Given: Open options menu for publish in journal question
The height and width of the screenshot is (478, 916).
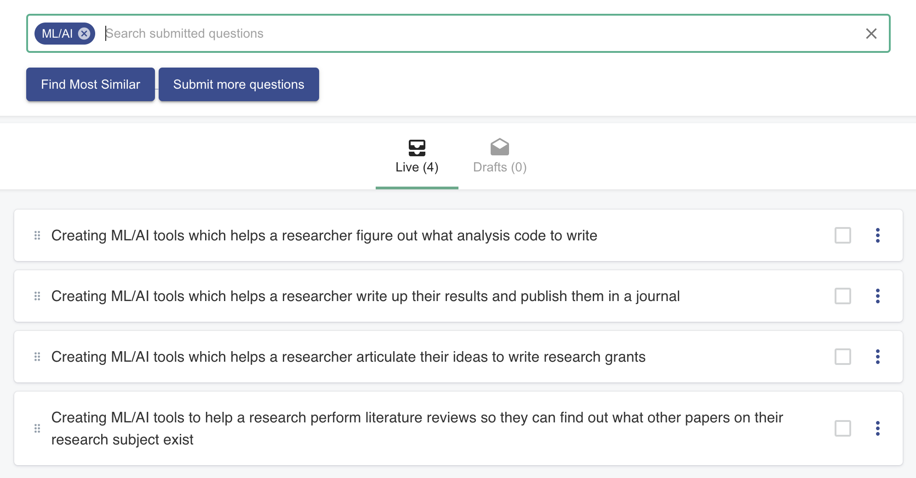Looking at the screenshot, I should tap(878, 296).
